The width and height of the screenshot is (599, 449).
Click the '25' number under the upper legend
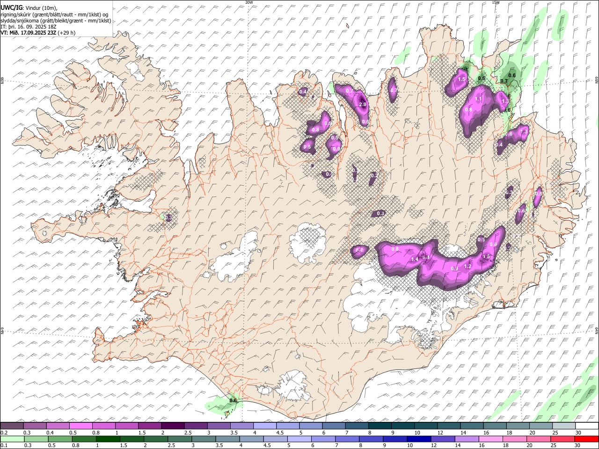555,433
